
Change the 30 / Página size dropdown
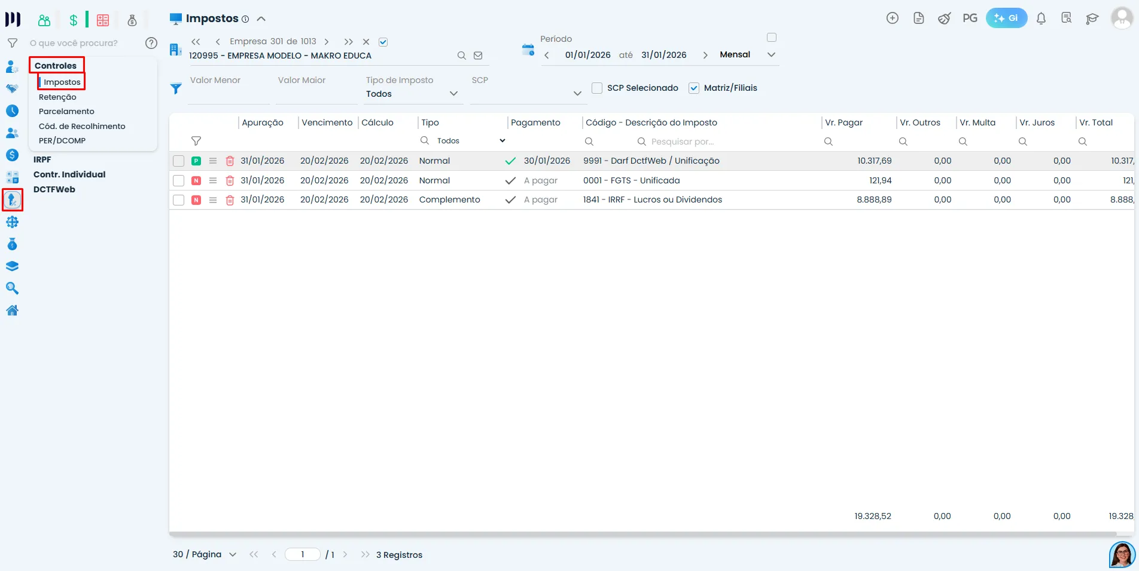pos(205,555)
